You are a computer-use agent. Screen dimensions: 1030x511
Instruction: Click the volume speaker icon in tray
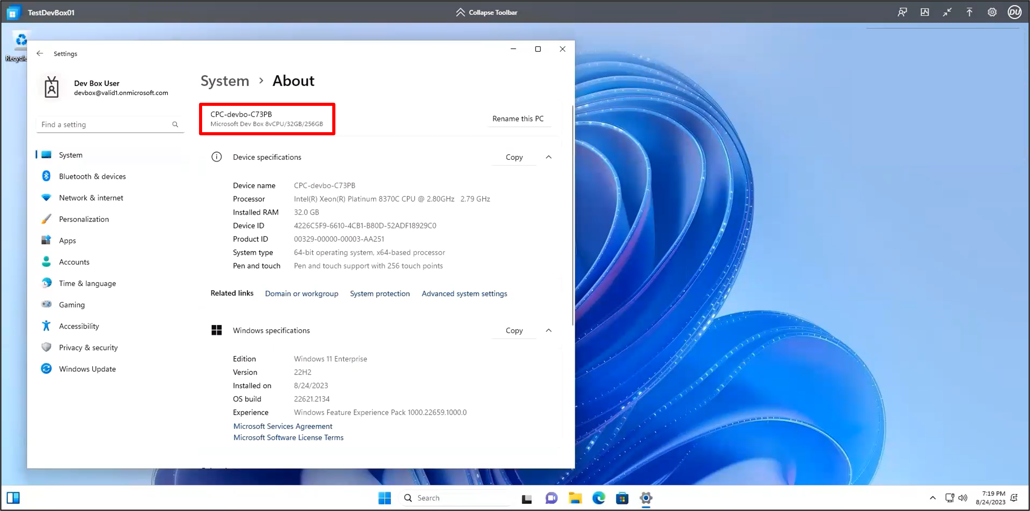[x=963, y=498]
